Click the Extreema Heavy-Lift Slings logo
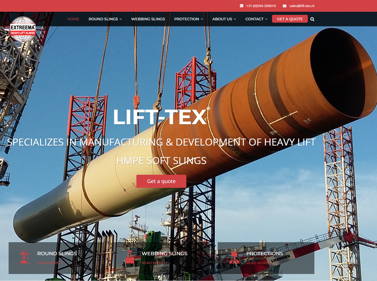Image resolution: width=377 pixels, height=281 pixels. pos(23,29)
